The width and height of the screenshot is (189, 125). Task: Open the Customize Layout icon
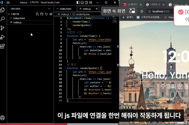[x=91, y=2]
